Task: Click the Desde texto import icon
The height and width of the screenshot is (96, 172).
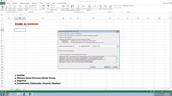Action: coord(10,8)
